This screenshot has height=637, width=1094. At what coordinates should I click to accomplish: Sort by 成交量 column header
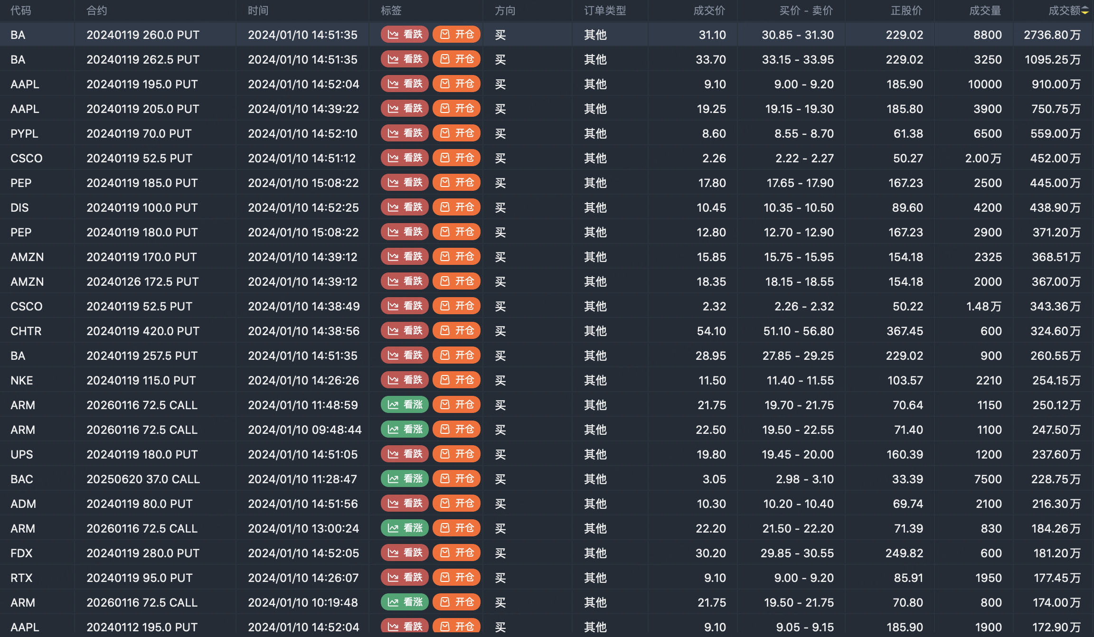pos(985,10)
